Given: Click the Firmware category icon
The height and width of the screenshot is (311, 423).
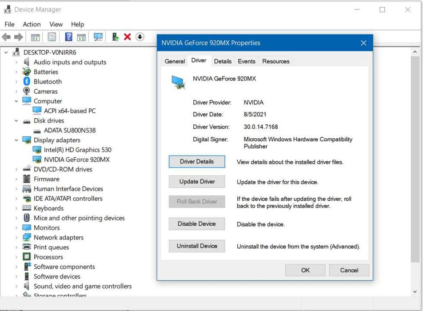Looking at the screenshot, I should pyautogui.click(x=27, y=179).
